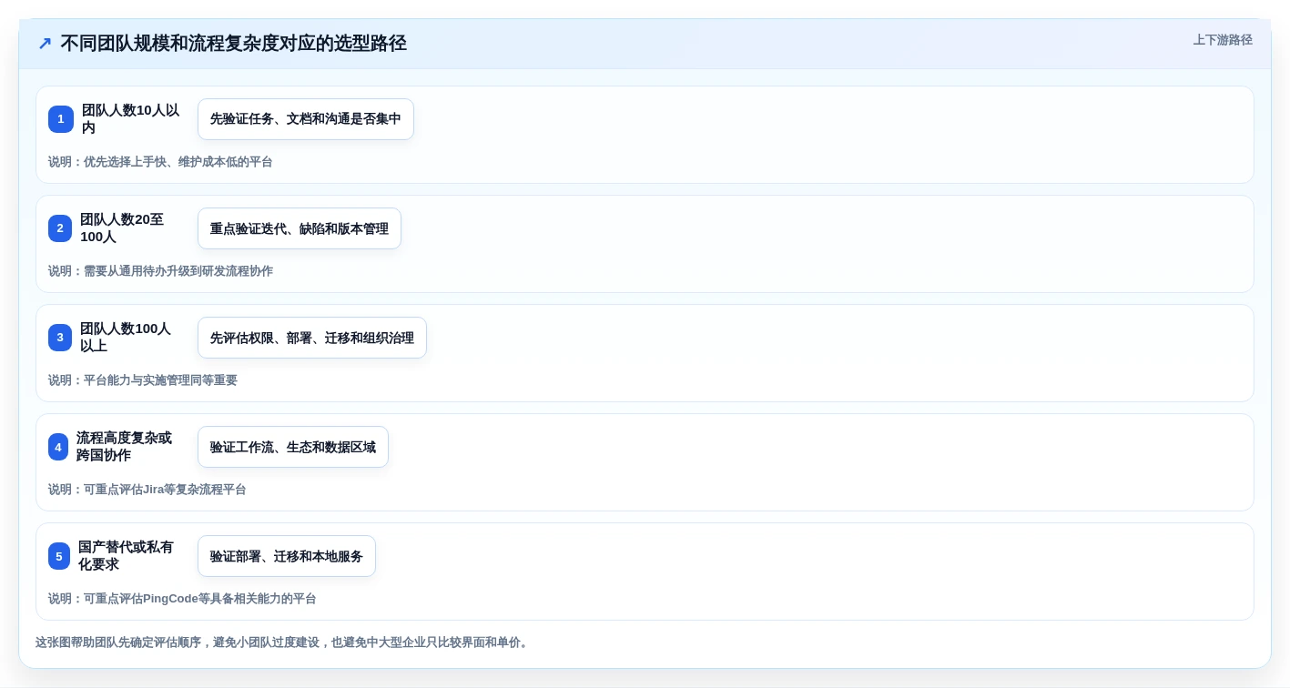
Task: Select the 先验证任务、文档和沟通是否集中 box
Action: (306, 119)
